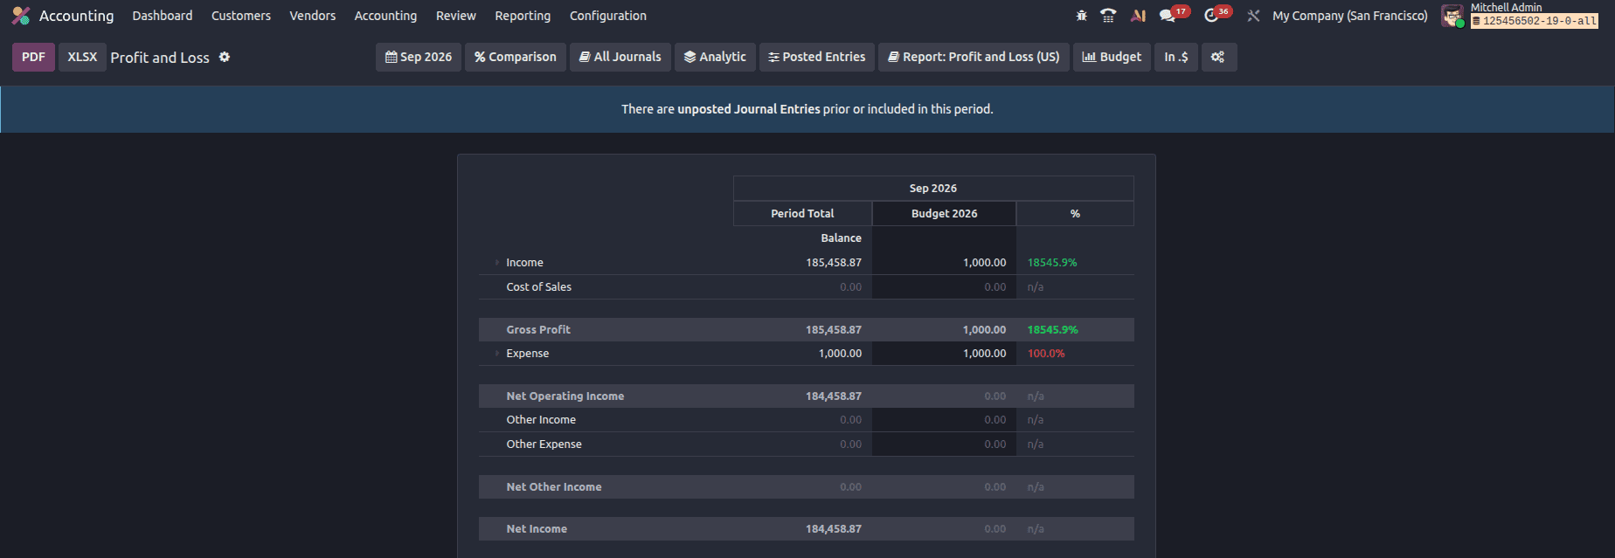Click Expense period total 1,000.00
This screenshot has width=1615, height=558.
(840, 354)
